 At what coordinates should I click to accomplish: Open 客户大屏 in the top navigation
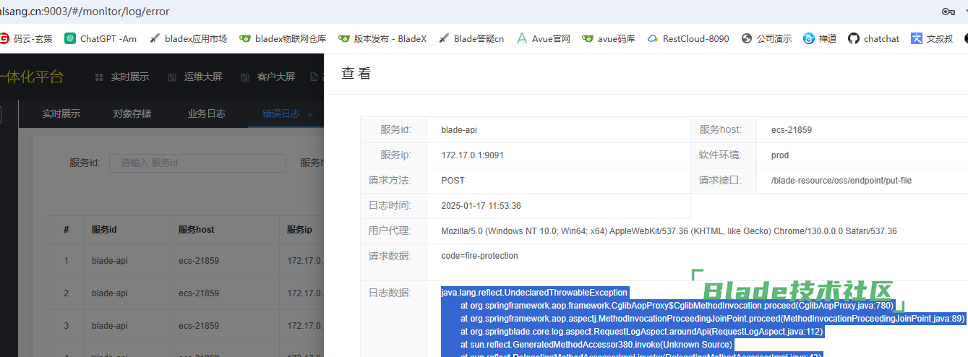pyautogui.click(x=268, y=77)
